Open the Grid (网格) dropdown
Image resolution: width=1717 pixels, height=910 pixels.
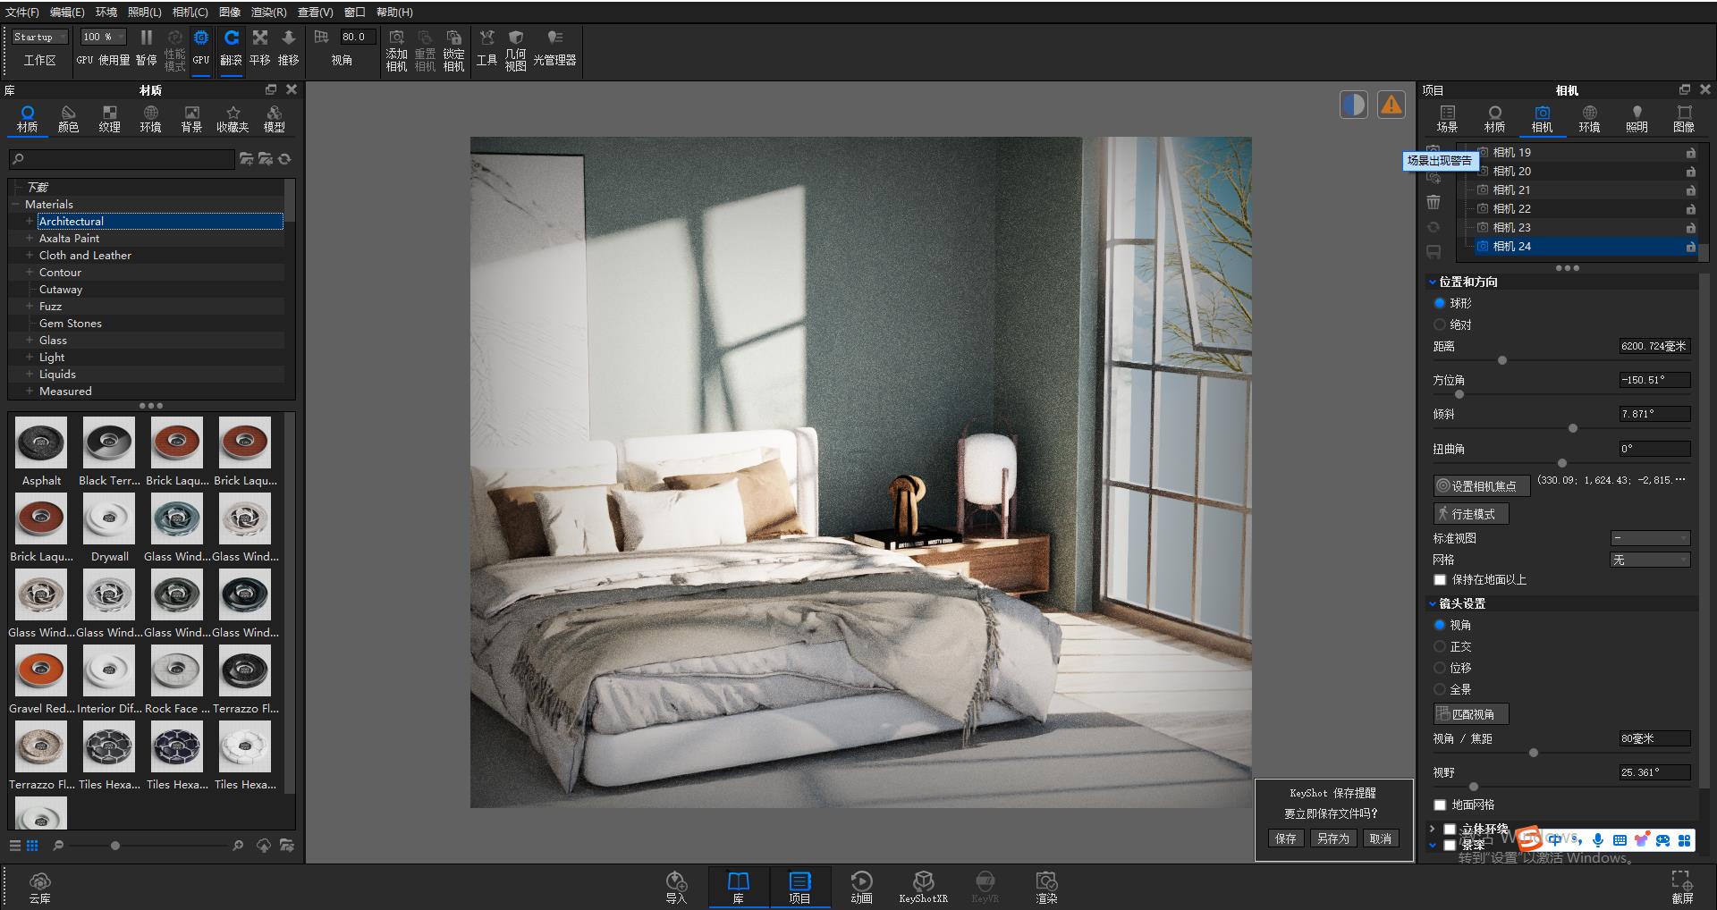click(x=1650, y=560)
